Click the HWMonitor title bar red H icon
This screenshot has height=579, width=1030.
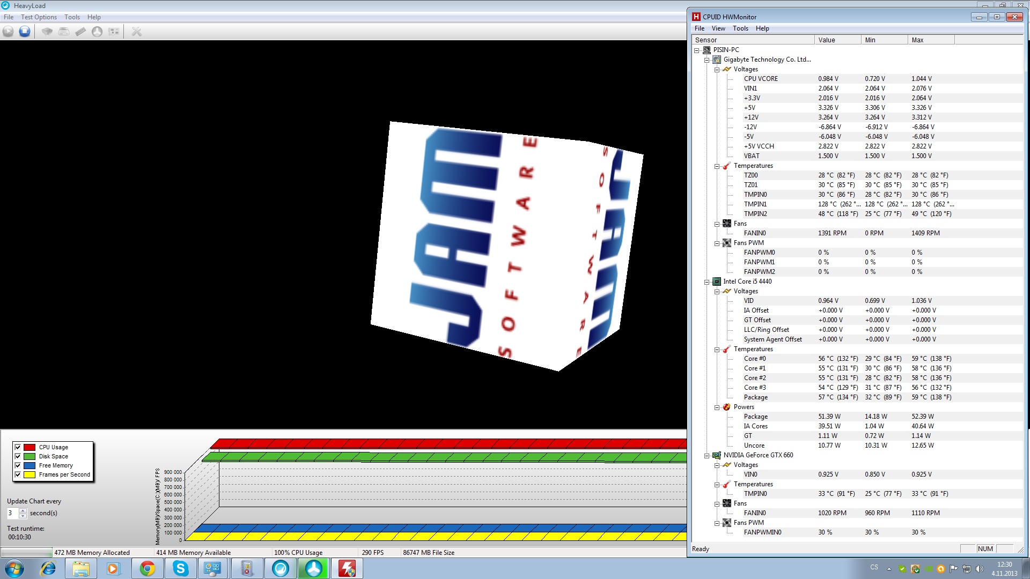coord(696,17)
